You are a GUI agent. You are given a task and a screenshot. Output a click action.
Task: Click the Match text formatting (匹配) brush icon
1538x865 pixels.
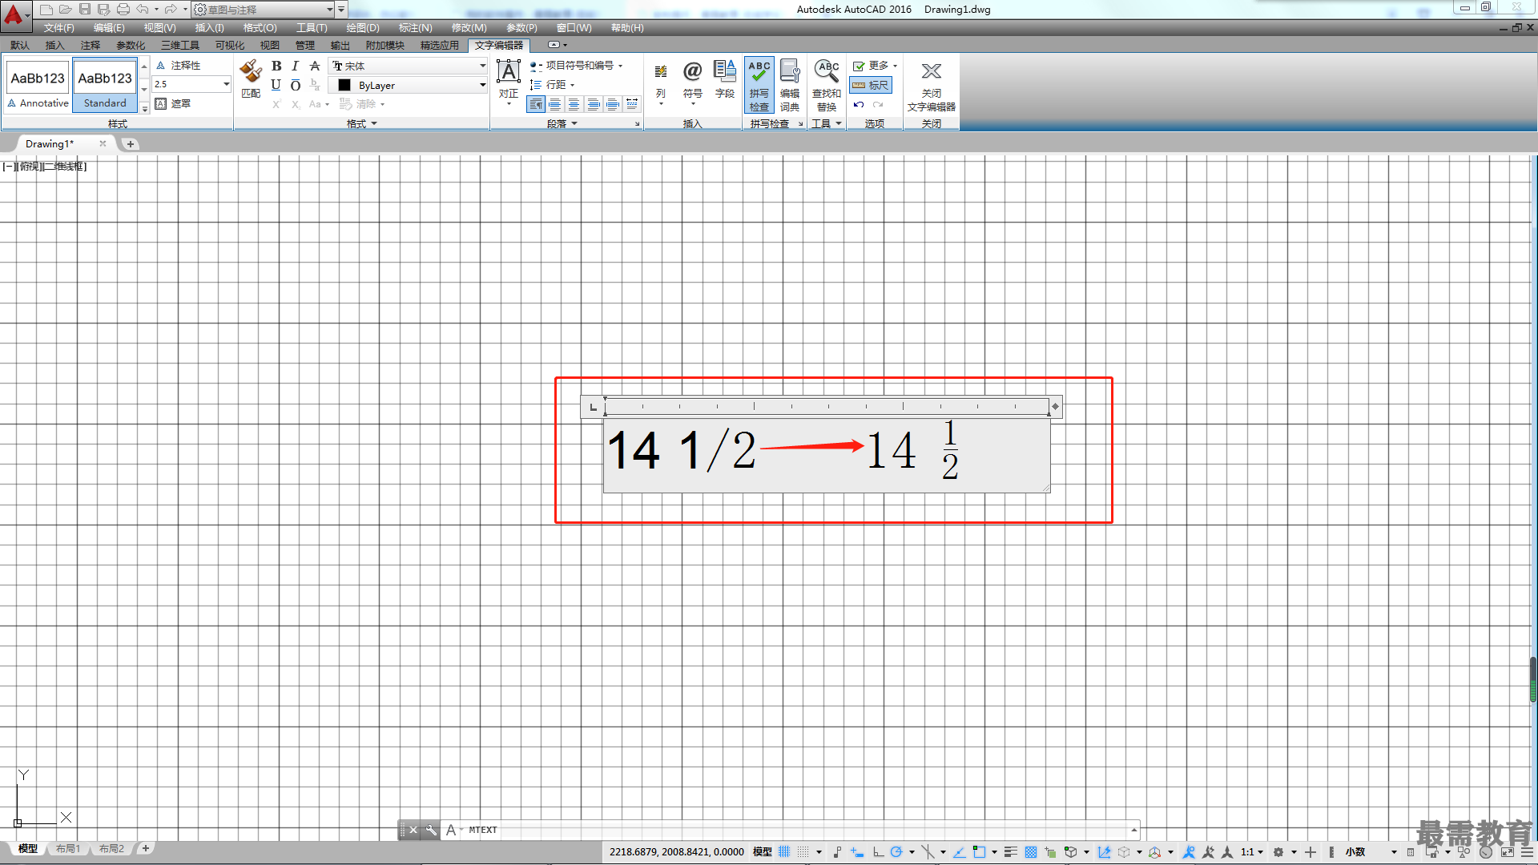point(251,78)
